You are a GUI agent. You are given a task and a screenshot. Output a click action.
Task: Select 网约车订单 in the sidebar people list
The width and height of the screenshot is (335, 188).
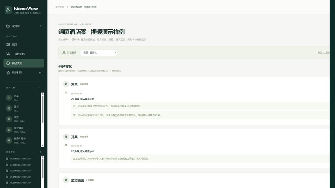click(22, 140)
